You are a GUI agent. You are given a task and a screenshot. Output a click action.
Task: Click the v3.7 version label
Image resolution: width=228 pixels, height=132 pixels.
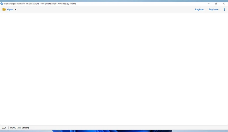point(4,128)
